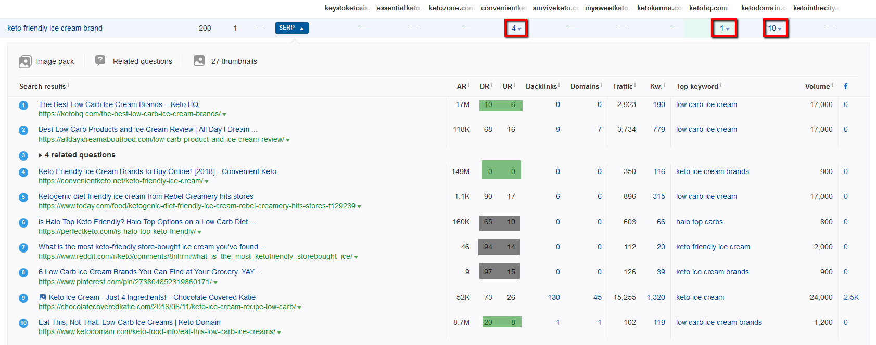Open position 10 dropdown for ketodomain
Image resolution: width=876 pixels, height=345 pixels.
tap(775, 28)
